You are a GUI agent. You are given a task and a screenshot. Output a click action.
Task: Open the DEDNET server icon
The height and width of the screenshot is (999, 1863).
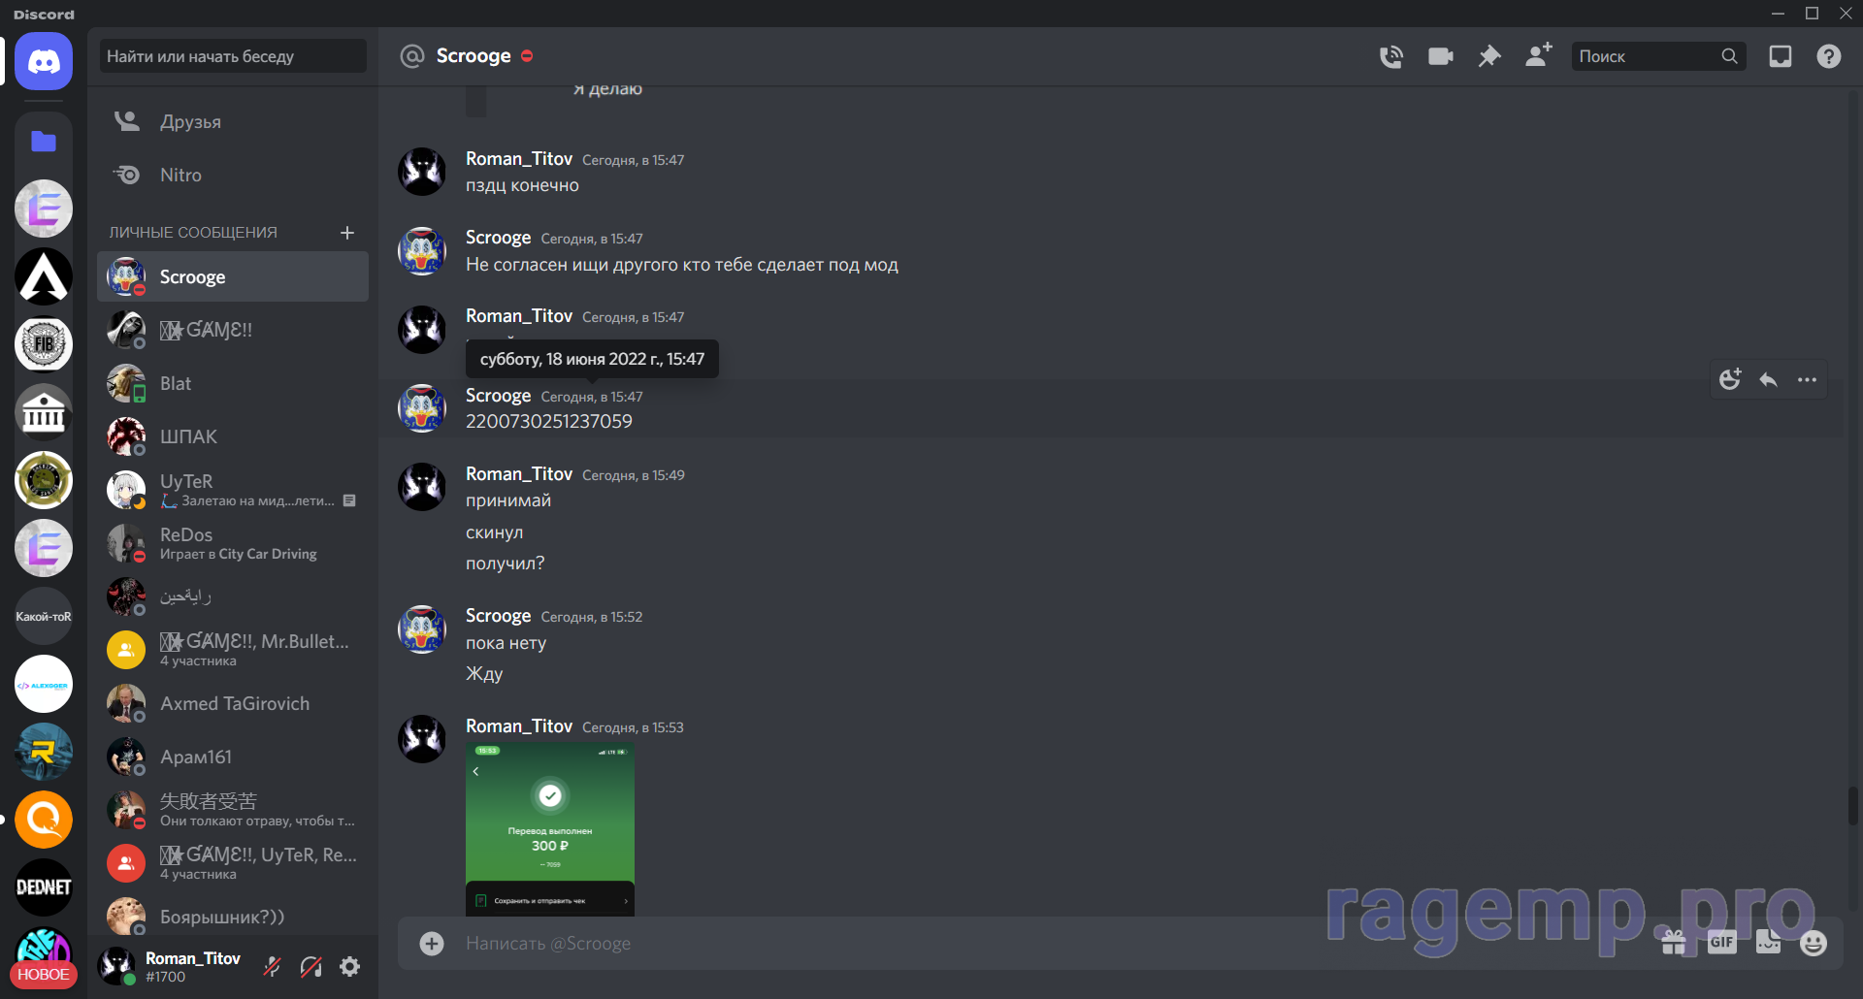[x=44, y=887]
